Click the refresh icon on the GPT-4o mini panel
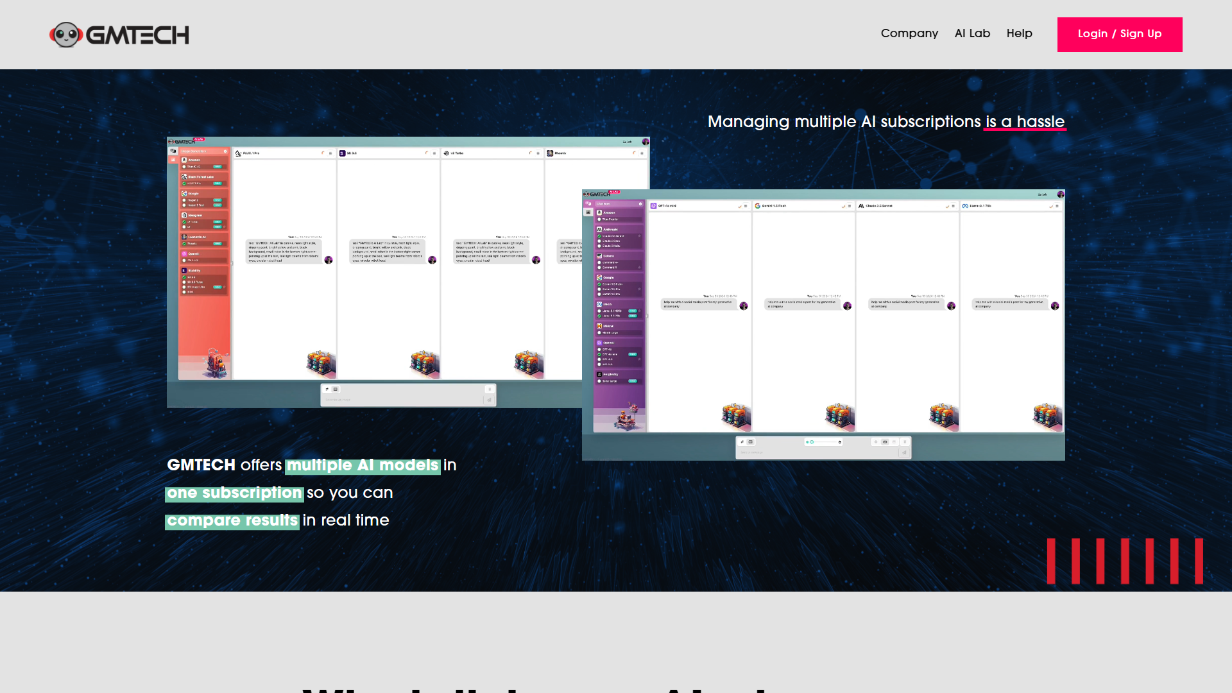The image size is (1232, 693). (x=739, y=206)
